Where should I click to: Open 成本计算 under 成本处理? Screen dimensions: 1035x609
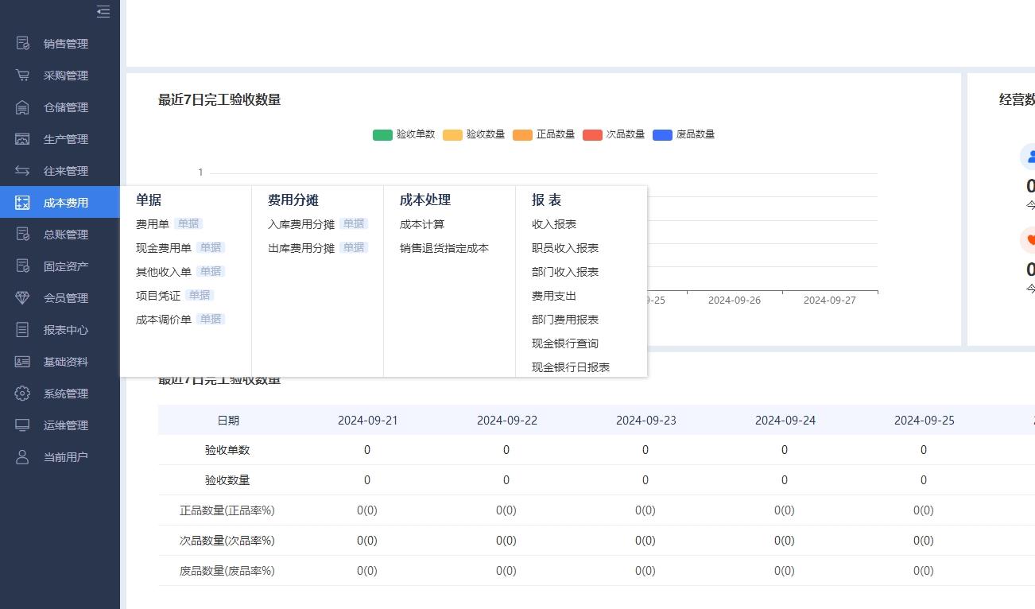(x=422, y=224)
